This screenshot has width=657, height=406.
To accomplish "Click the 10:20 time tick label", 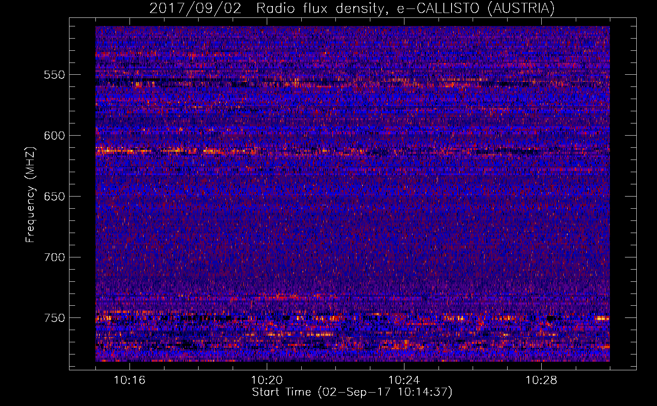I will pos(267,380).
